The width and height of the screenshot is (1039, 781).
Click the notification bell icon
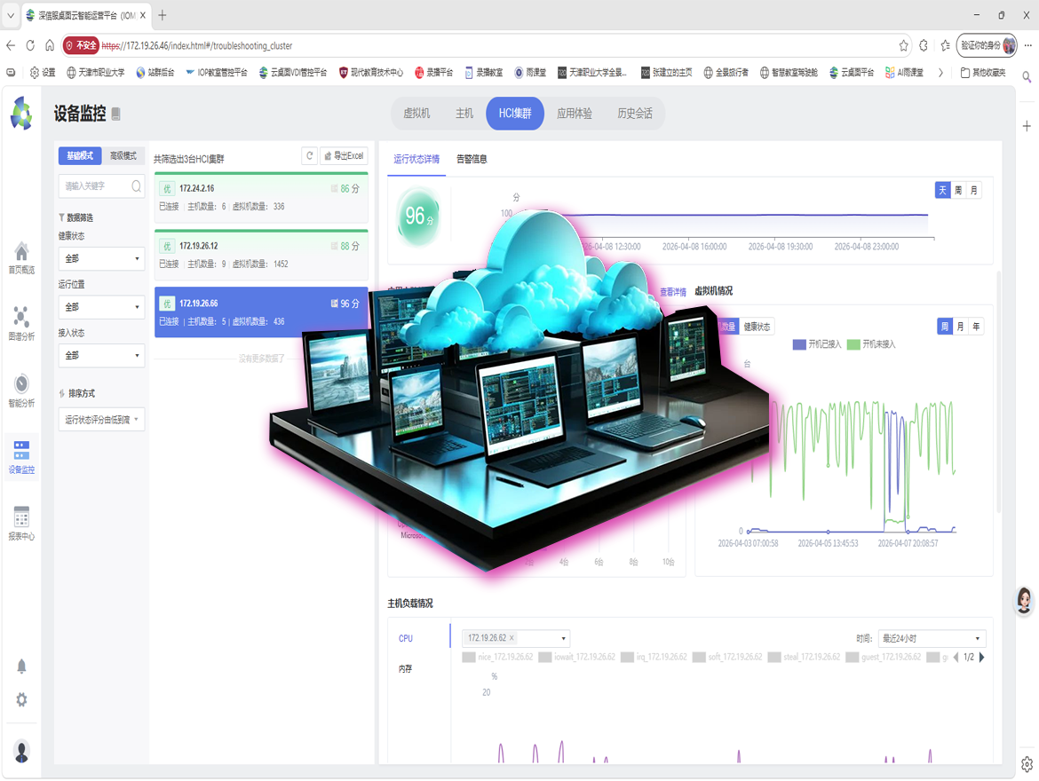pyautogui.click(x=21, y=667)
